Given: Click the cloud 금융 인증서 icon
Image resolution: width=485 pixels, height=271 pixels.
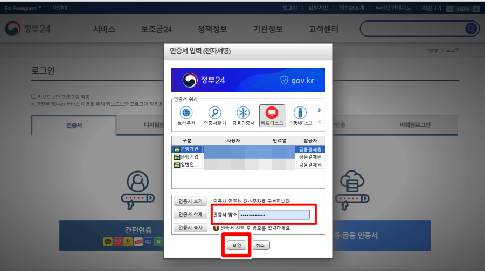Looking at the screenshot, I should [352, 190].
